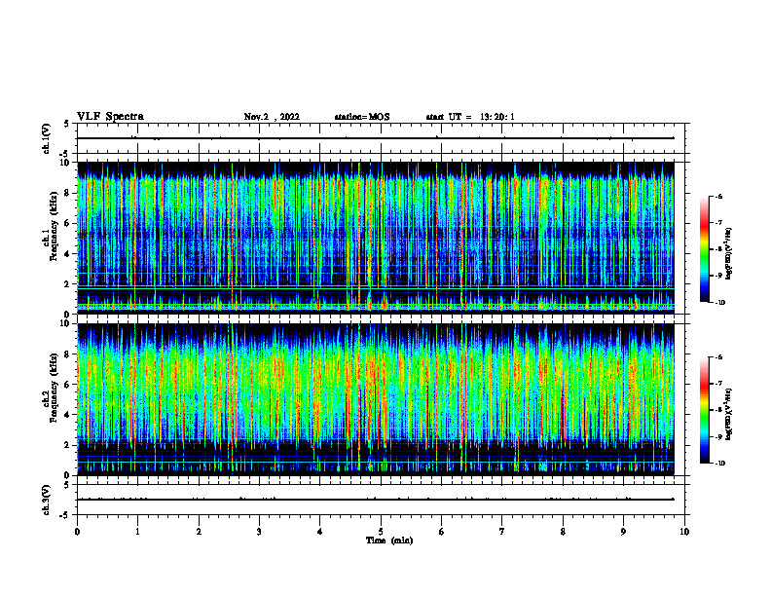The height and width of the screenshot is (596, 771).
Task: Click the "4" kHz tick on ch.1 frequency axis
Action: point(68,254)
